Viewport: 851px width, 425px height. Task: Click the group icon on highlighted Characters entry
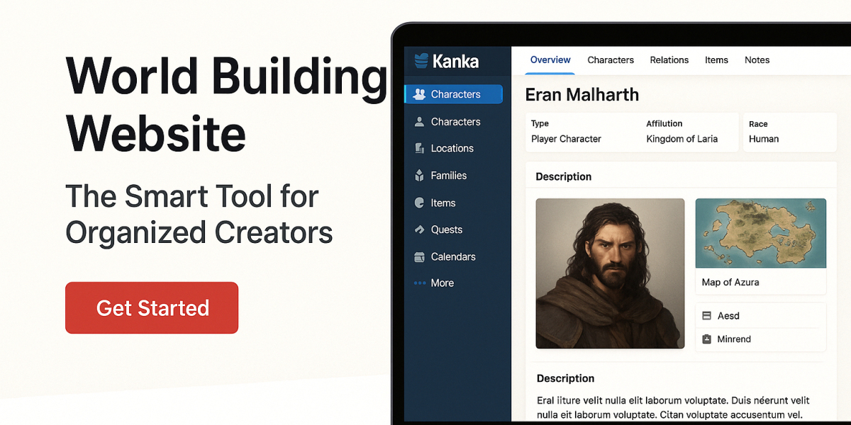[419, 94]
